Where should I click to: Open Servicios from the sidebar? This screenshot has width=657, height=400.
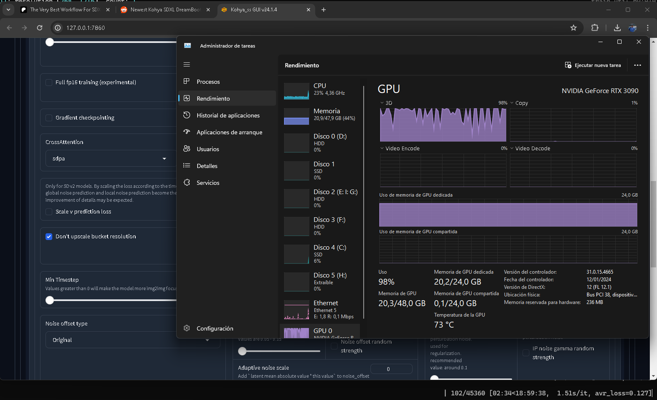207,183
